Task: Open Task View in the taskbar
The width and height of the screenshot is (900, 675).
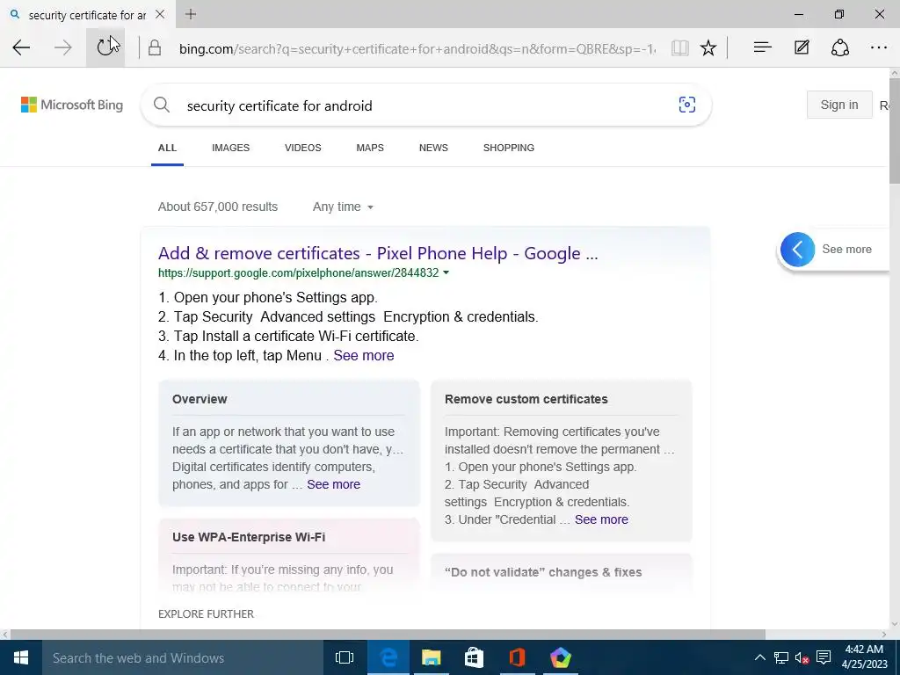Action: point(345,657)
